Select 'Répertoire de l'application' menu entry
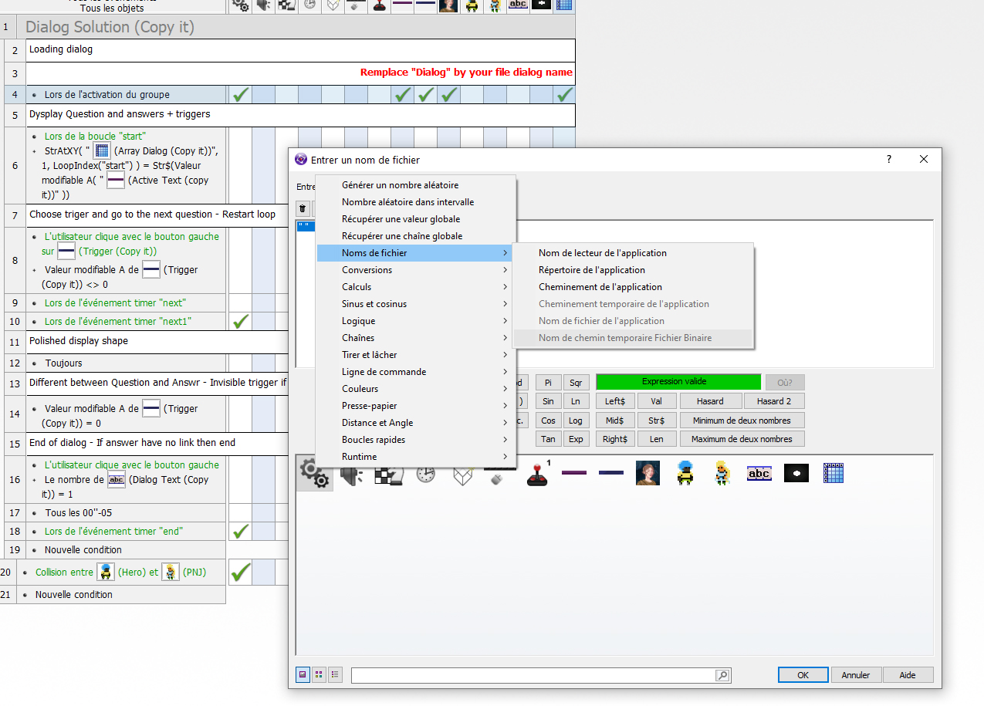Viewport: 984px width, 706px height. (x=591, y=270)
